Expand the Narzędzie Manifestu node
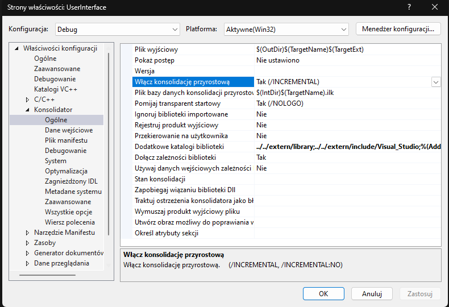The height and width of the screenshot is (307, 449). coord(27,233)
